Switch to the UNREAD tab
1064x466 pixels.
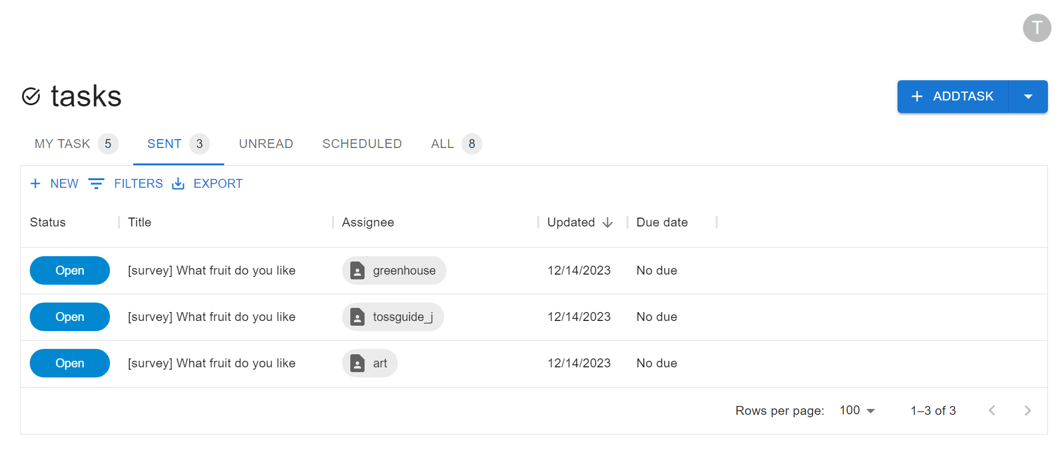point(266,144)
